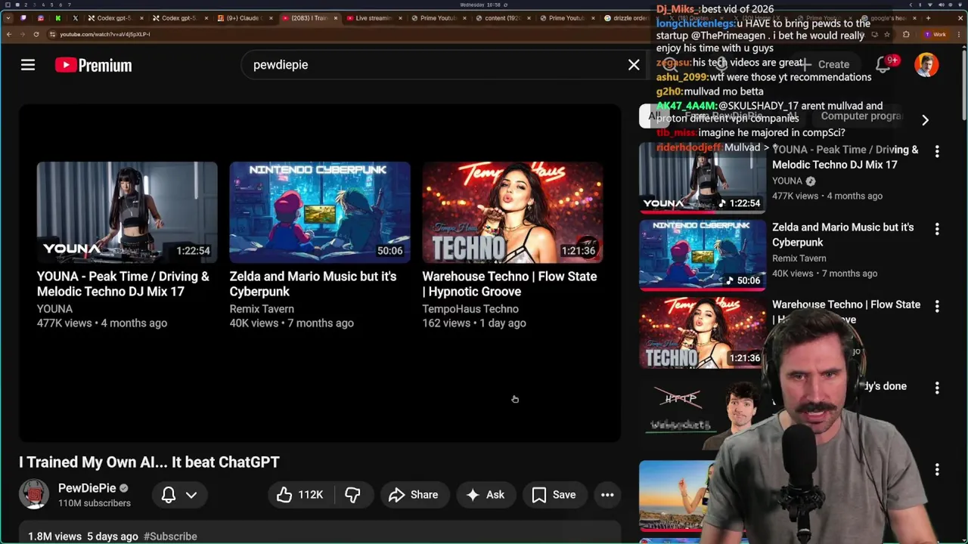Open the Share dialog for this video

point(414,495)
